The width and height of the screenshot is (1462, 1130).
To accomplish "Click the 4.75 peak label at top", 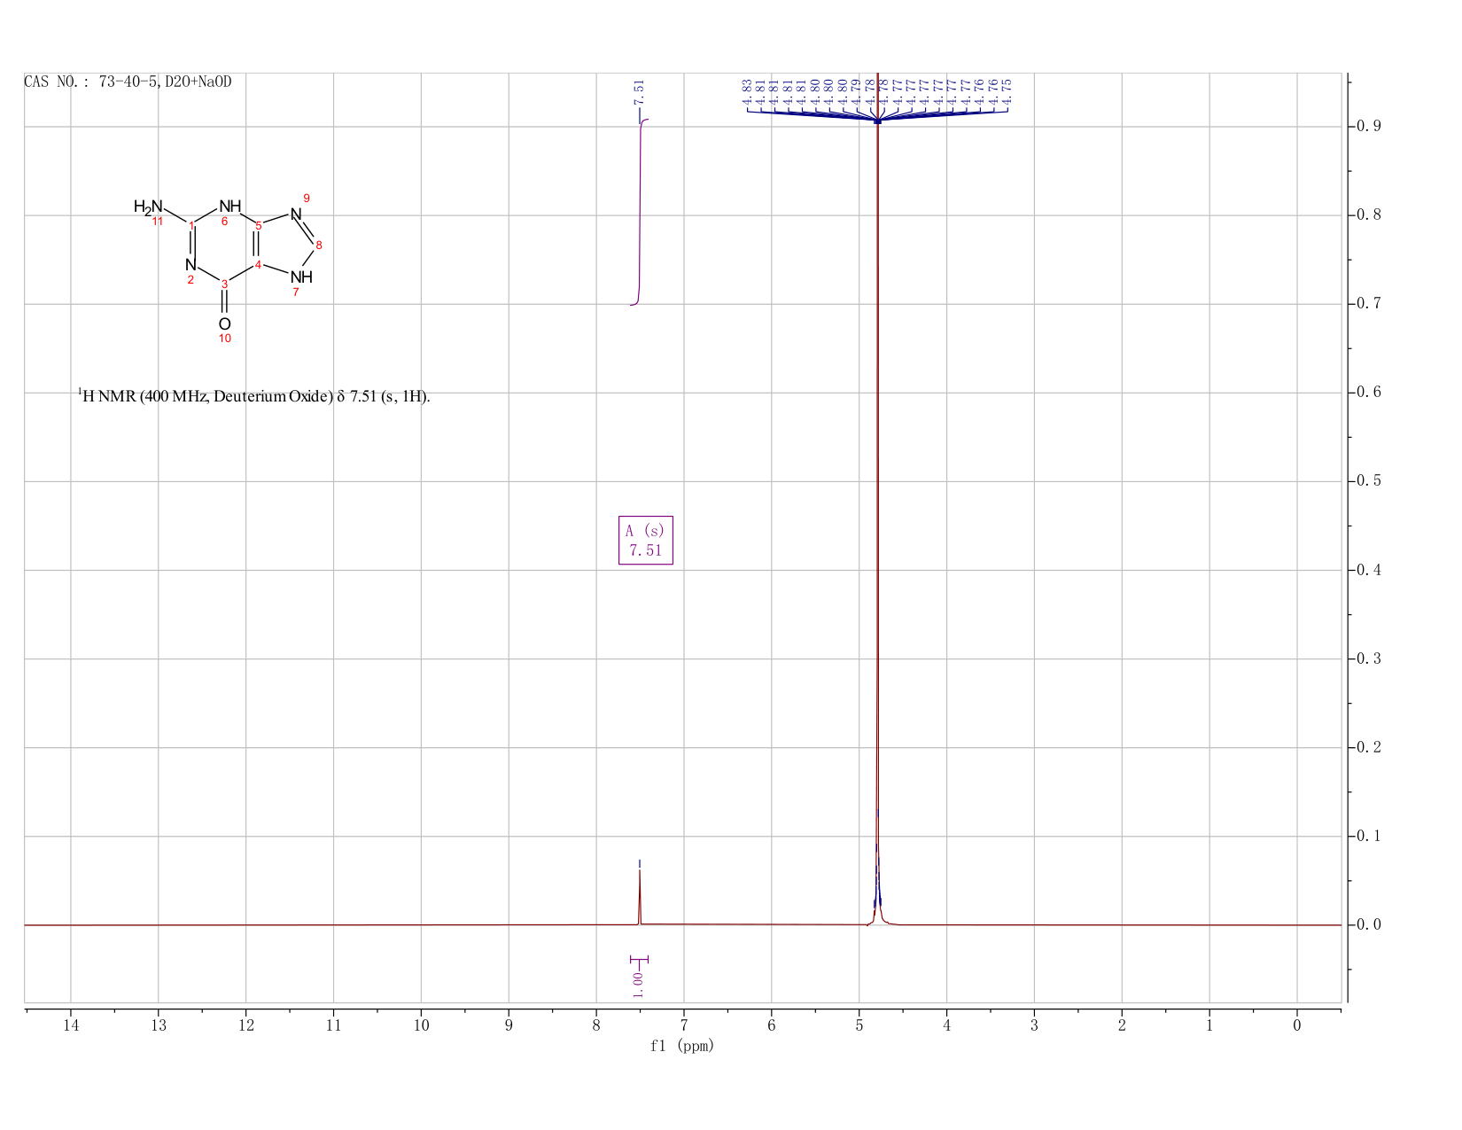I will click(x=1007, y=92).
